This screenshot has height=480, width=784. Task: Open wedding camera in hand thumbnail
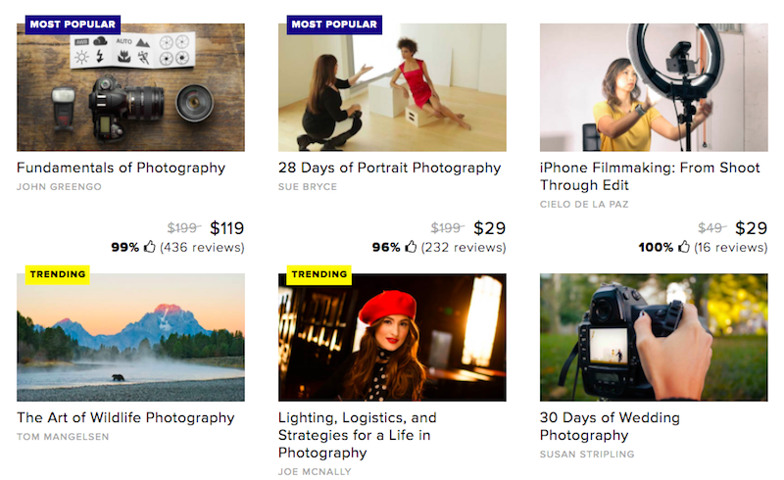coord(654,338)
